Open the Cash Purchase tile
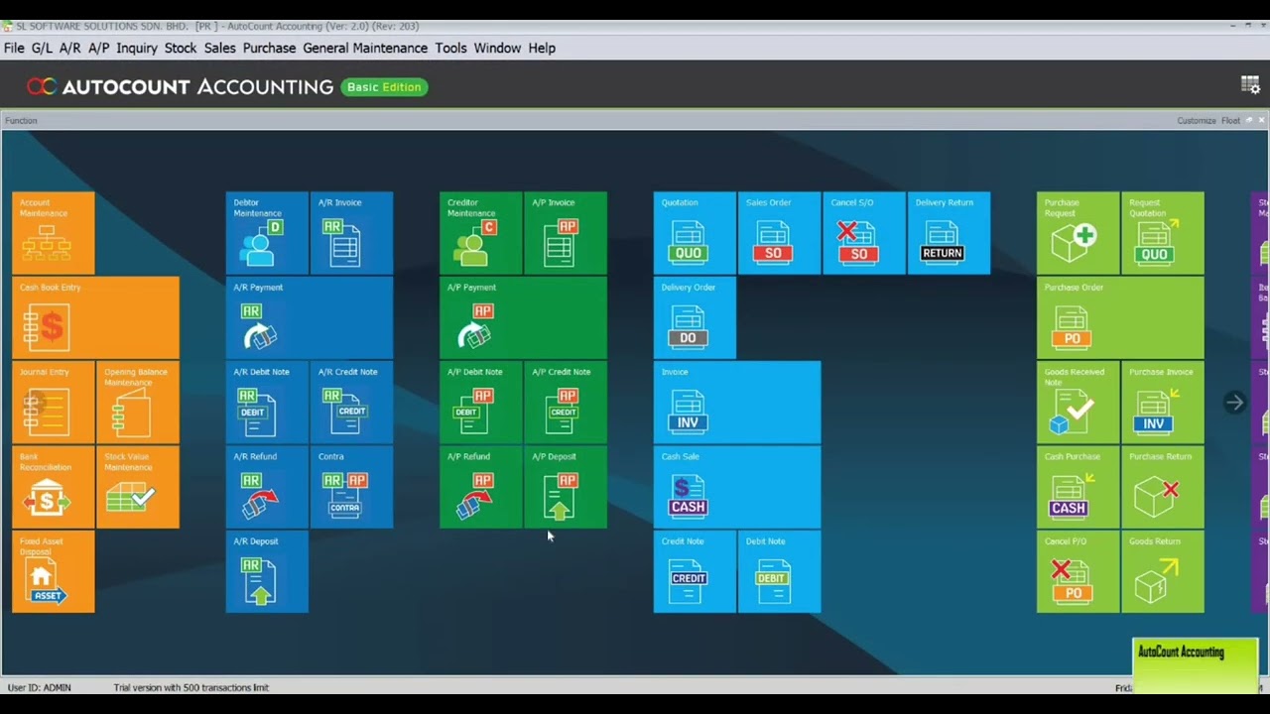1270x714 pixels. click(1079, 487)
